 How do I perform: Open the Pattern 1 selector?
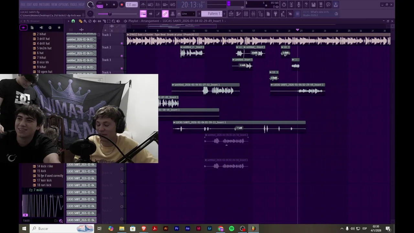coord(212,14)
